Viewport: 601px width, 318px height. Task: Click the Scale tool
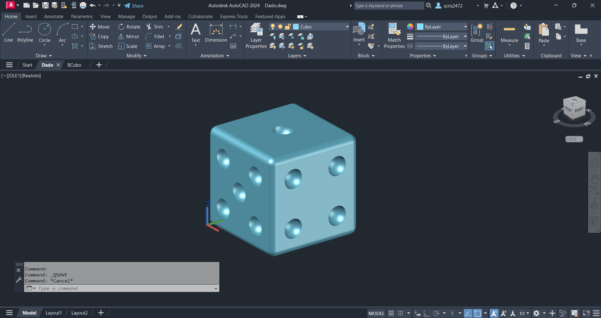tap(128, 46)
